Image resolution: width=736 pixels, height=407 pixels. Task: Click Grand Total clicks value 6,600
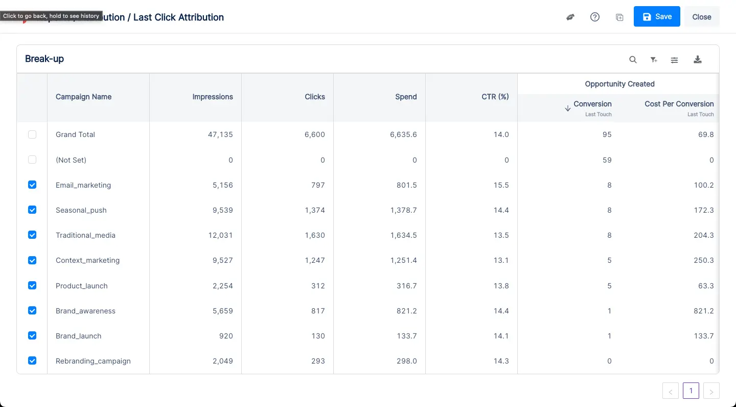click(x=315, y=134)
